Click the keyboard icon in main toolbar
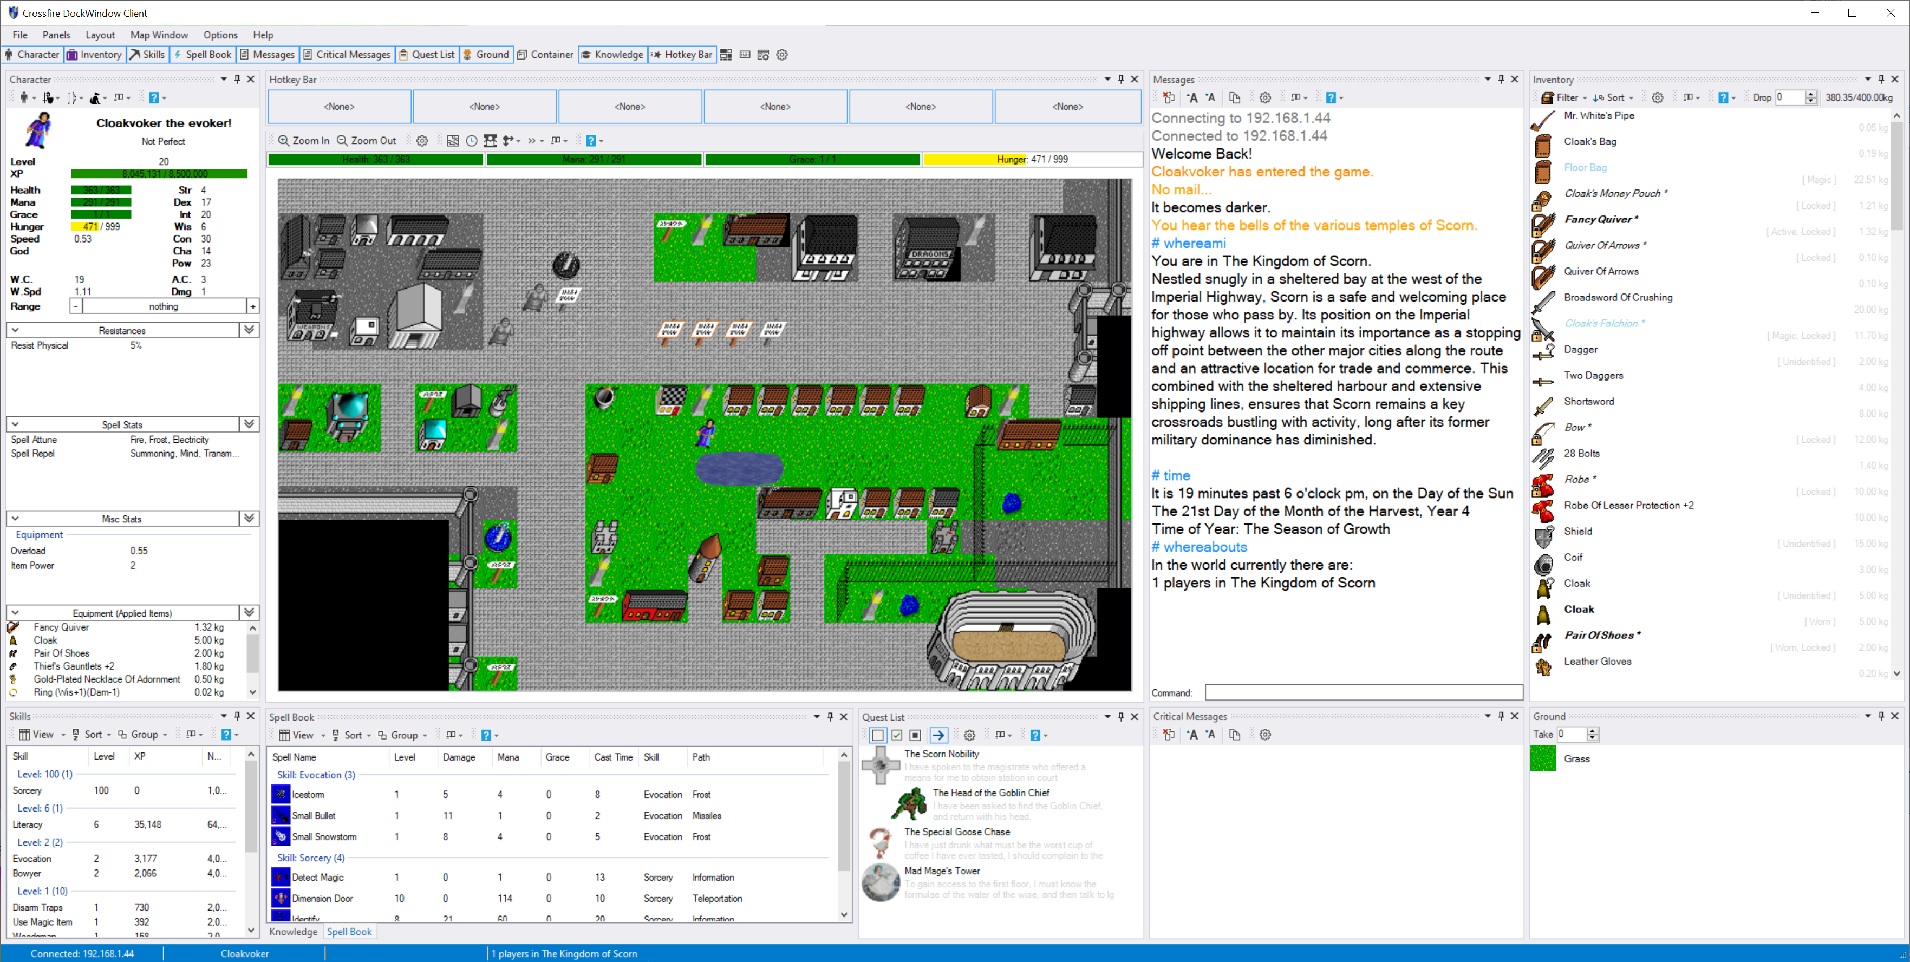 (x=745, y=54)
